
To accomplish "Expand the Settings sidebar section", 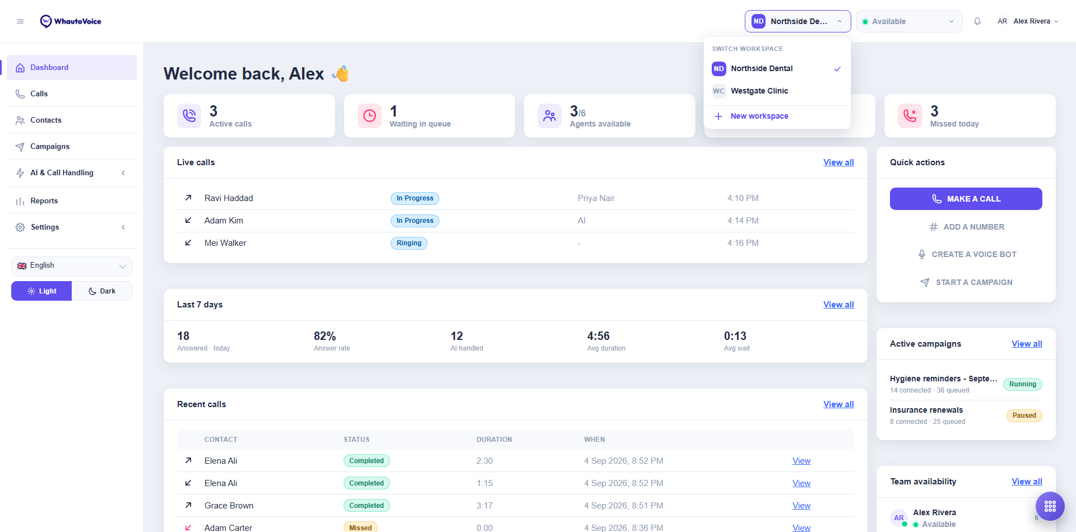I will pyautogui.click(x=72, y=227).
